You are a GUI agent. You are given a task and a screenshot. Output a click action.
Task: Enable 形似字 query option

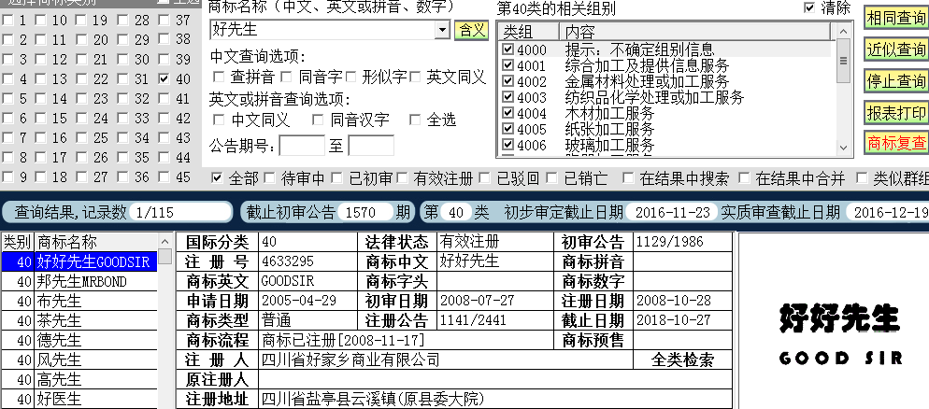tap(350, 77)
